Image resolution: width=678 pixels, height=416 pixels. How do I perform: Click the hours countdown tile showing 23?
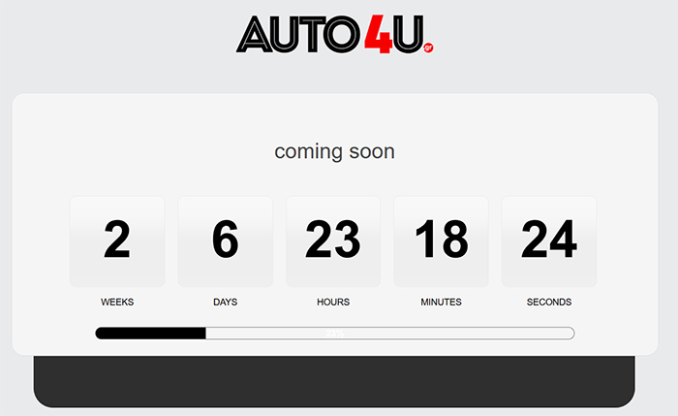tap(333, 240)
